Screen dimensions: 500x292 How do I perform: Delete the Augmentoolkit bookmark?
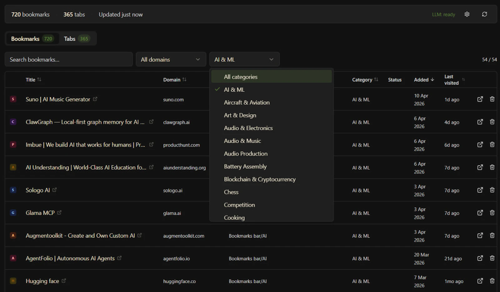[492, 235]
